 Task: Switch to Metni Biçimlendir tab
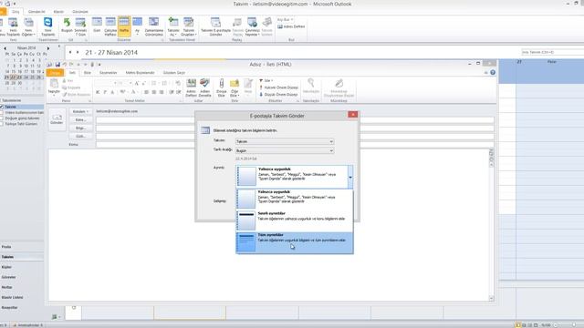click(x=140, y=73)
